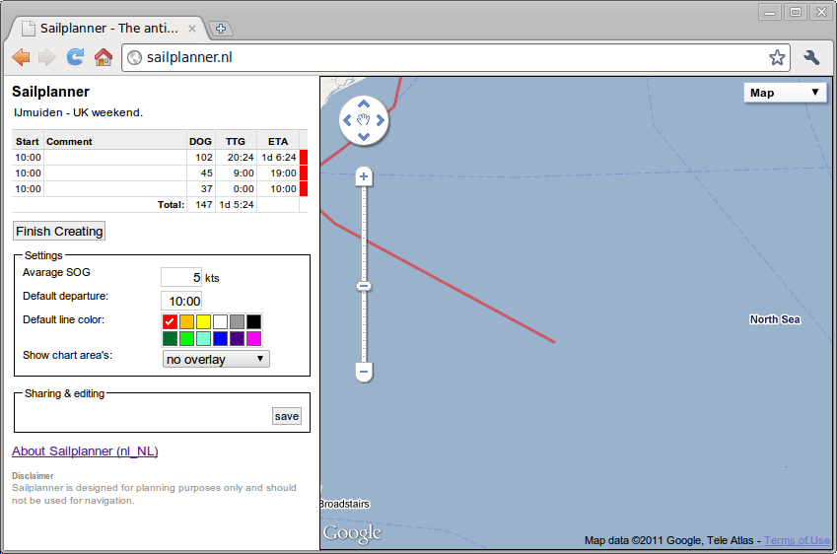Choose the blue default line color swatch
The width and height of the screenshot is (837, 554).
(x=220, y=338)
